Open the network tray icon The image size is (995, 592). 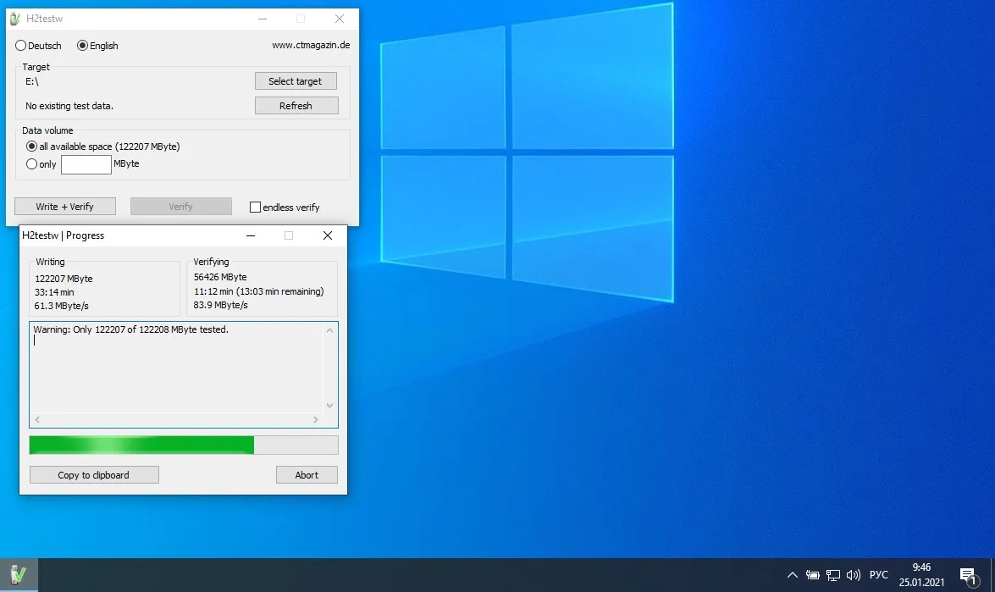[x=833, y=575]
